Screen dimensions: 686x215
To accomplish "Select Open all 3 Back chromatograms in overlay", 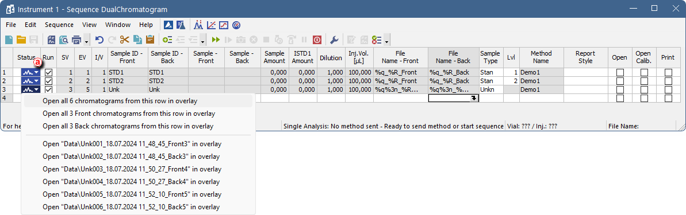I will click(x=138, y=127).
